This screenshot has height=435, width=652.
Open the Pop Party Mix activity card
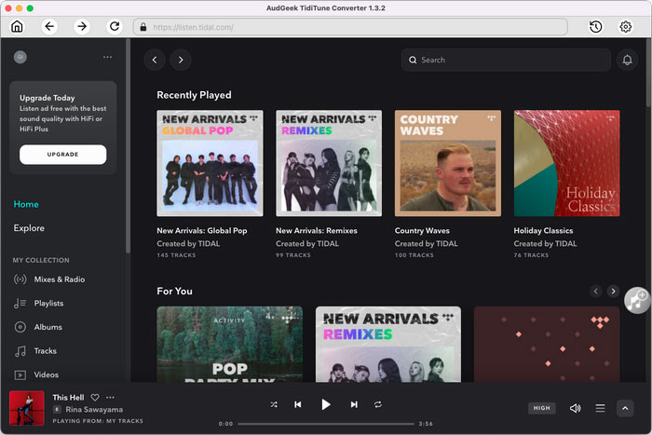pos(229,345)
